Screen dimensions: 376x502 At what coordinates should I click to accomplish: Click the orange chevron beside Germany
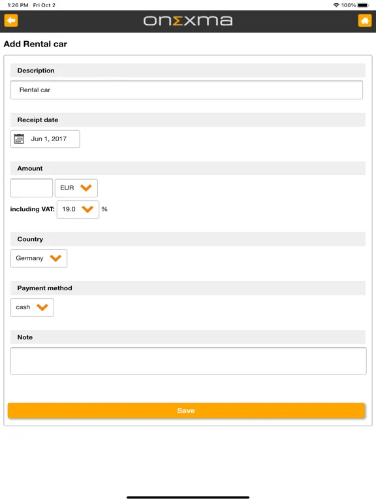tap(55, 258)
